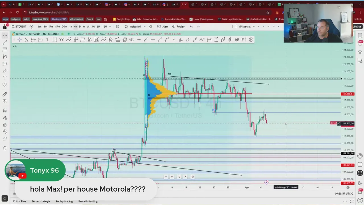Image resolution: width=364 pixels, height=205 pixels.
Task: Click the last circular arrow icon in favorites toolbar
Action: (x=251, y=40)
